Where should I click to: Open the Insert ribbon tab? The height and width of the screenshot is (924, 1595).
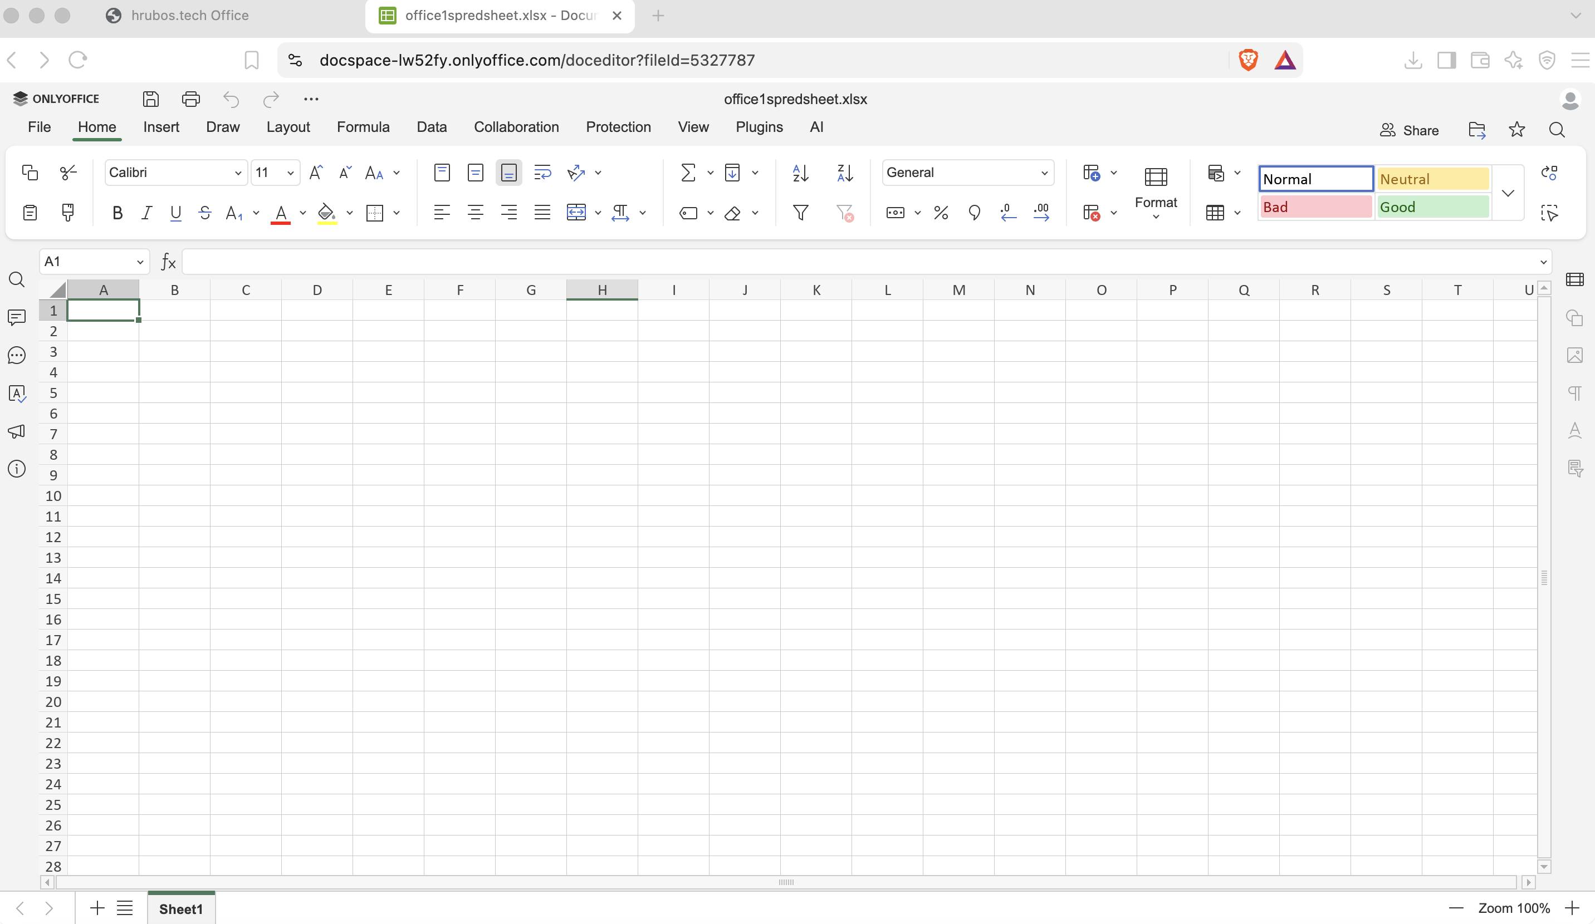tap(162, 127)
